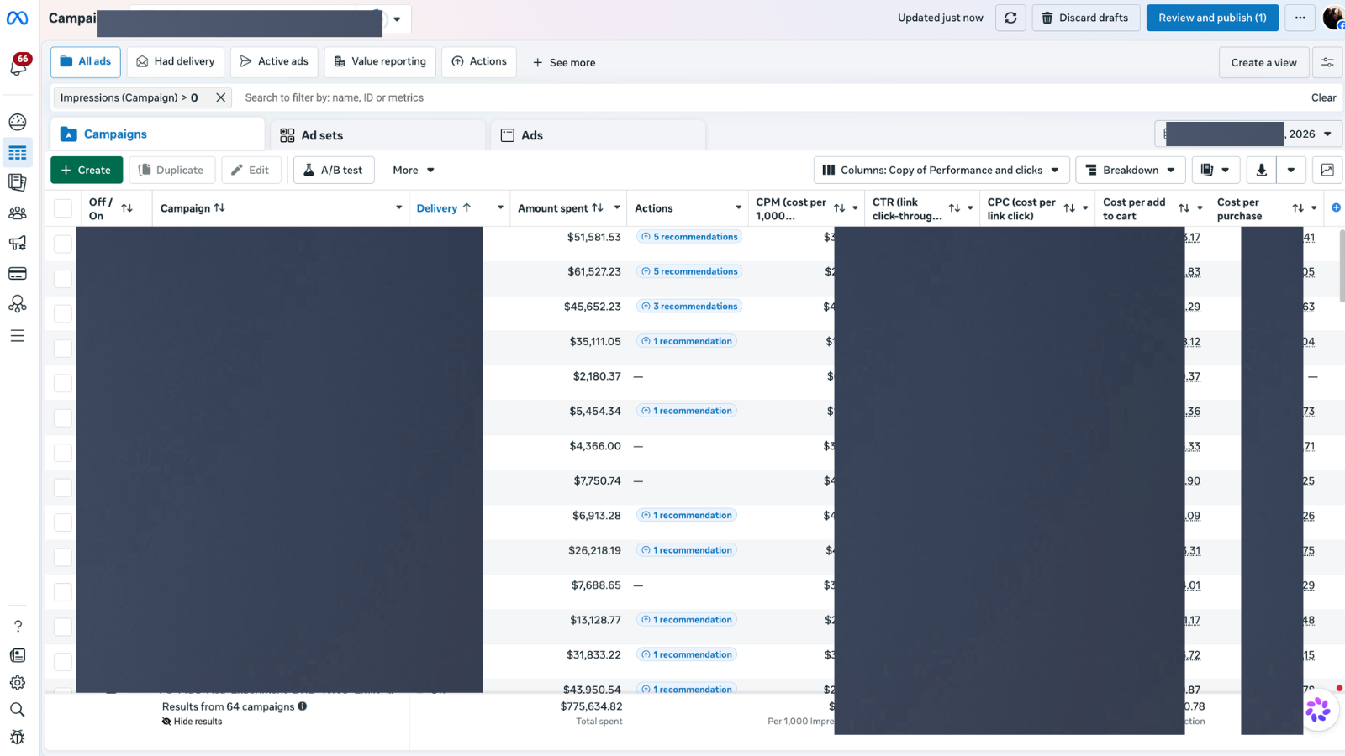The image size is (1345, 756).
Task: Open All tools hamburger menu
Action: click(18, 336)
